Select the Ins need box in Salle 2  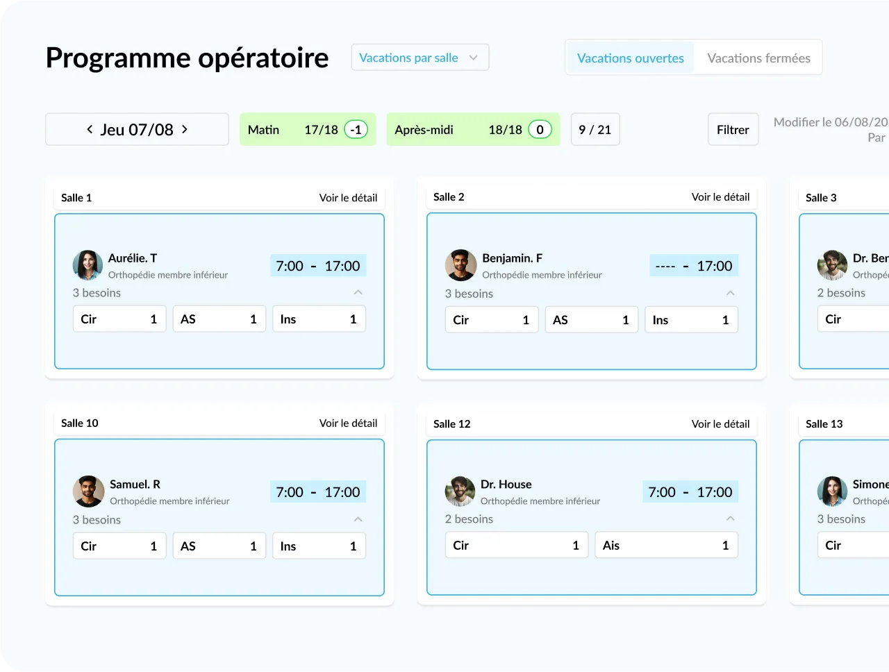point(692,320)
